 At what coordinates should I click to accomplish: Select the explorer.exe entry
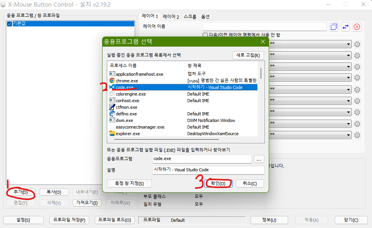click(x=183, y=134)
